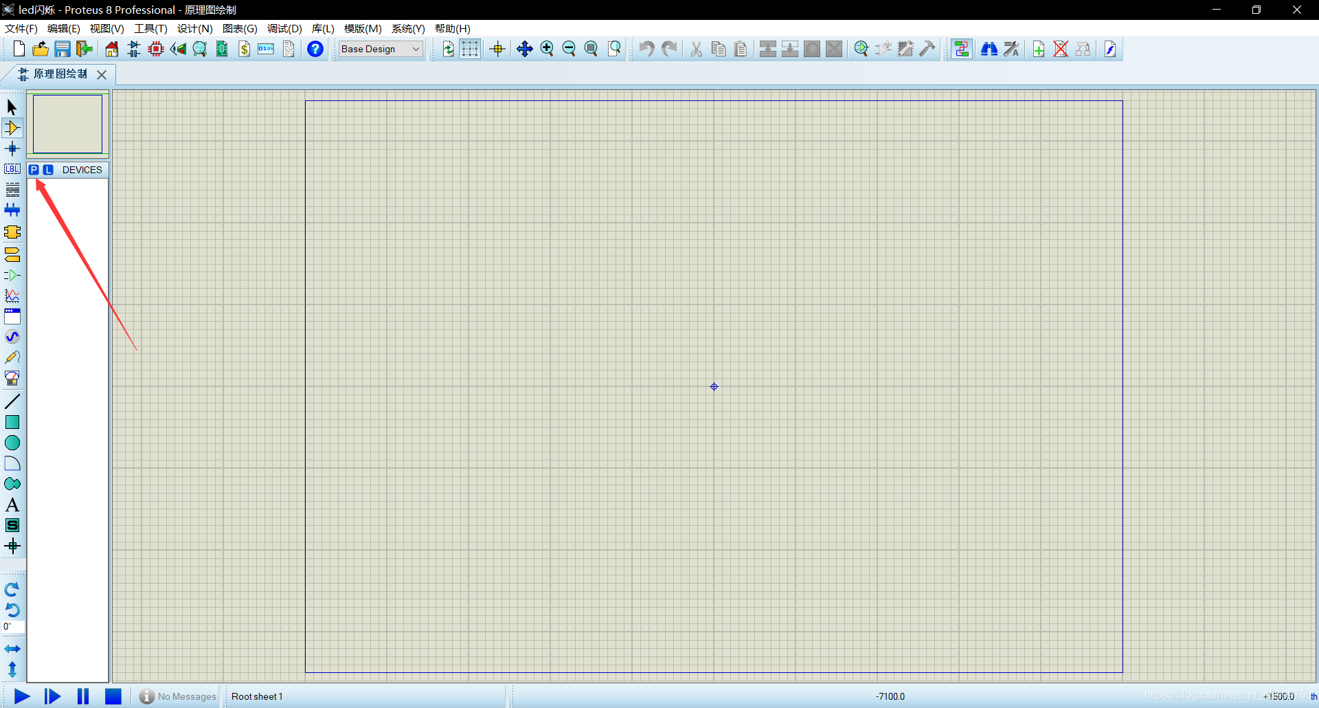This screenshot has height=708, width=1319.
Task: Select the Virtual Instruments tool
Action: pyautogui.click(x=12, y=378)
